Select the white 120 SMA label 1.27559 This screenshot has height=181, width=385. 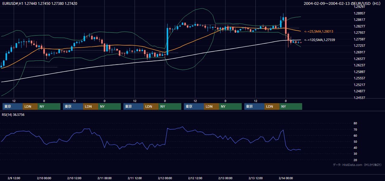click(320, 40)
